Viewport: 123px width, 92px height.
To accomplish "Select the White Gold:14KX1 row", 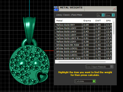I will pyautogui.click(x=84, y=55).
